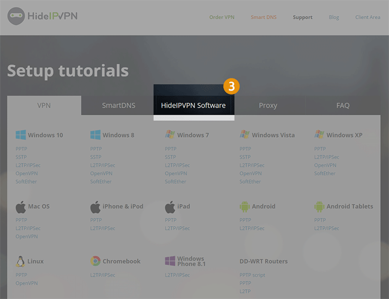Open Android Tablets PPTP tutorial
Image resolution: width=389 pixels, height=299 pixels.
coord(320,220)
